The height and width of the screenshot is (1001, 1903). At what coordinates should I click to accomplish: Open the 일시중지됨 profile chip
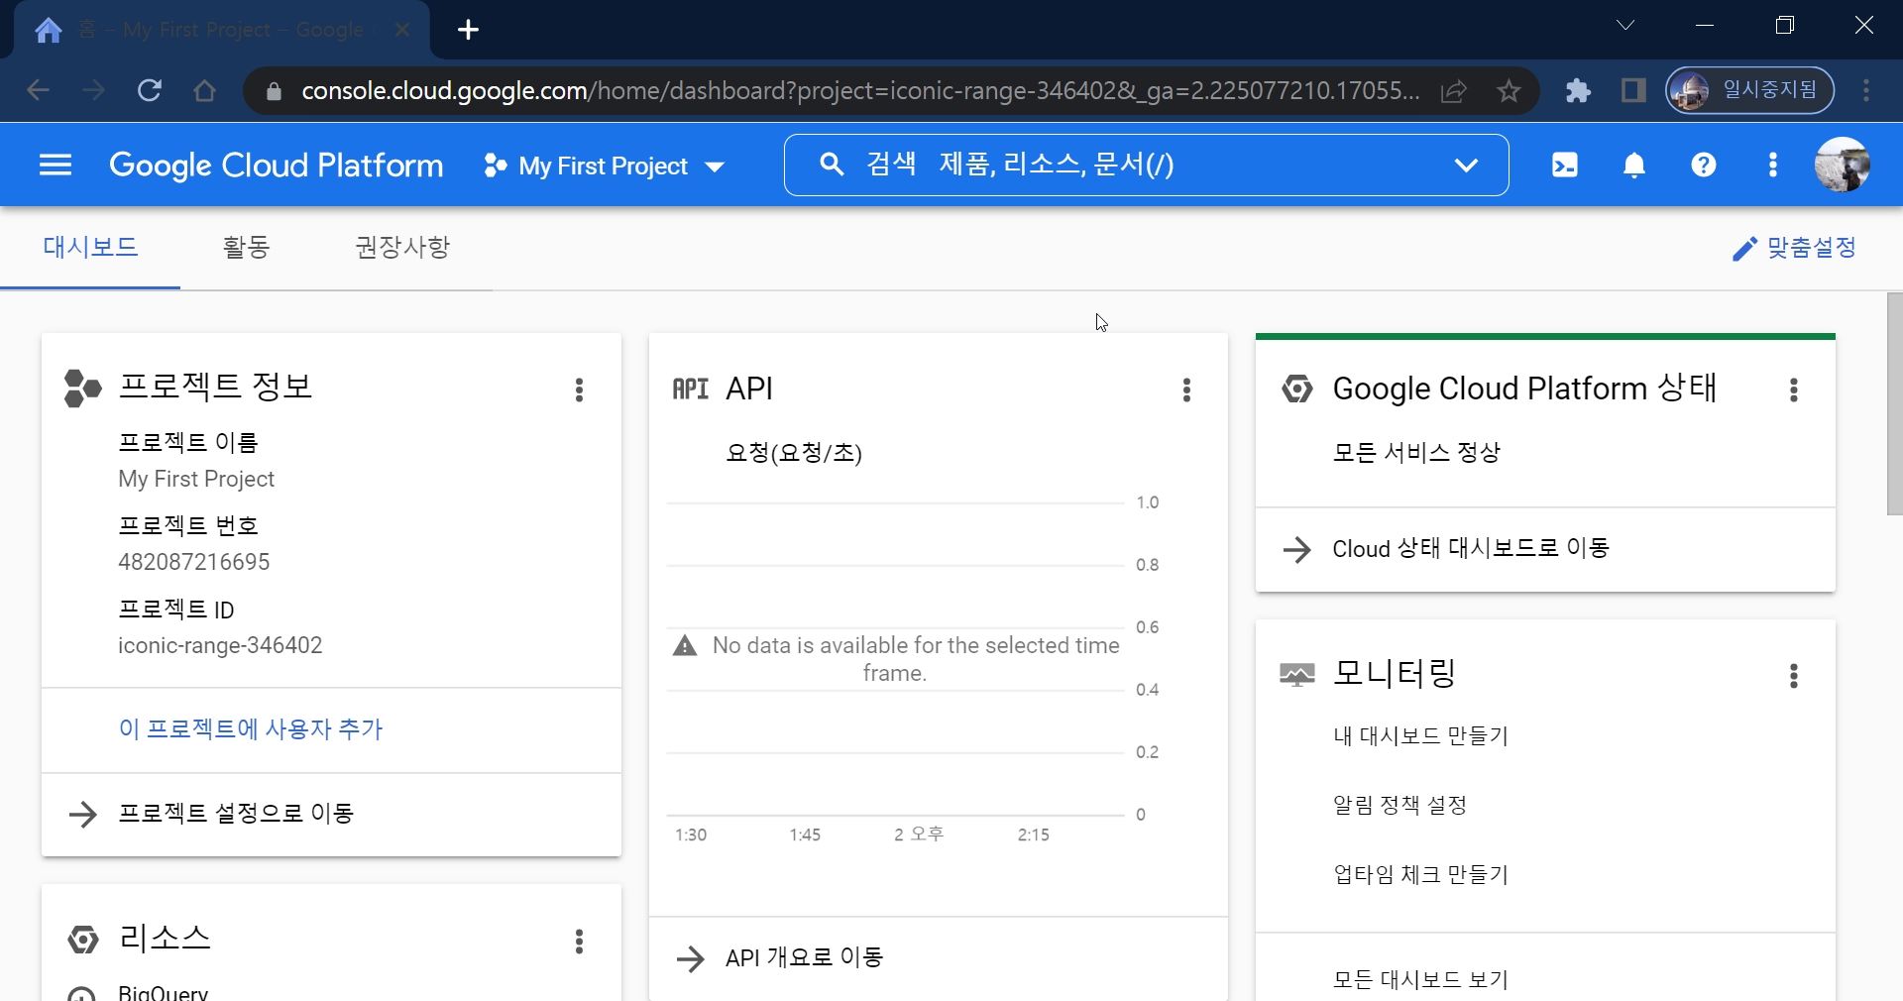(x=1749, y=91)
